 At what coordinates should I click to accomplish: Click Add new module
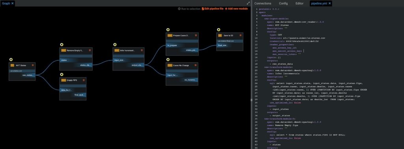pyautogui.click(x=236, y=9)
